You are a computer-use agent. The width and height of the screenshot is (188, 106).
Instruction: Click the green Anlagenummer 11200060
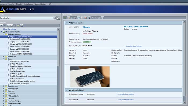87,42
